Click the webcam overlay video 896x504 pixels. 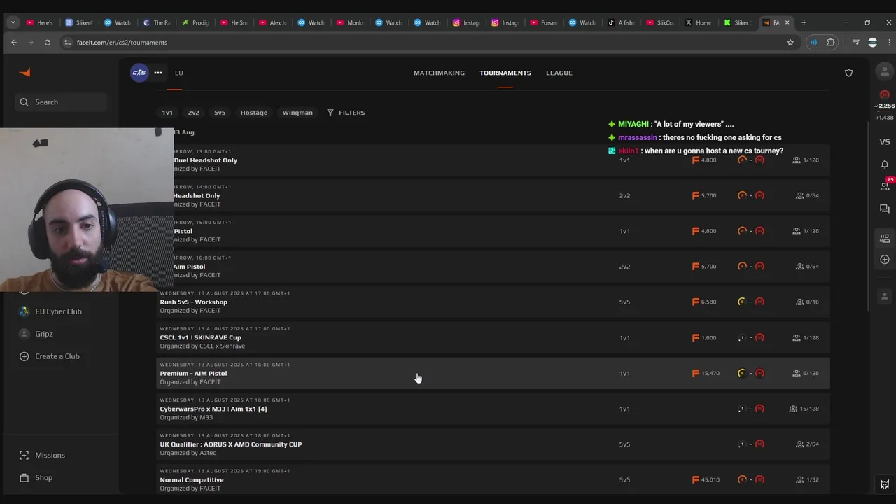[87, 209]
